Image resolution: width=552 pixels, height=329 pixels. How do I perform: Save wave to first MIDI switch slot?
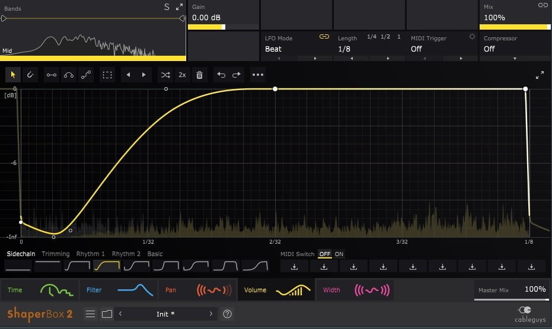click(x=294, y=267)
